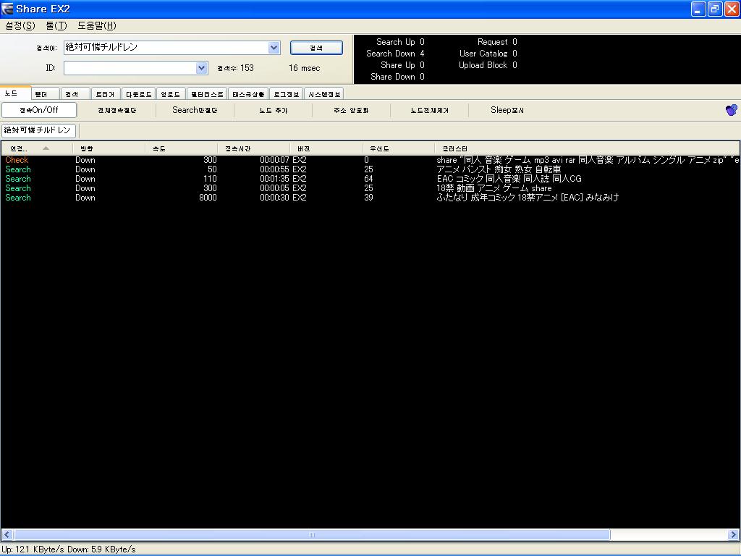Toggle the Sleep표시 option
The image size is (741, 556).
[507, 110]
